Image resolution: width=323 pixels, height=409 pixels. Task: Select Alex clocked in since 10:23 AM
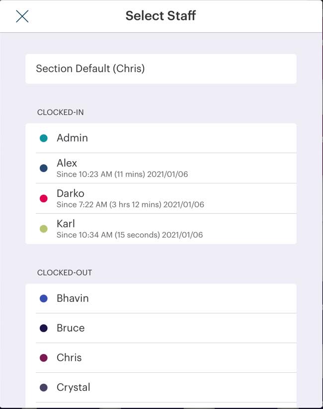(161, 168)
